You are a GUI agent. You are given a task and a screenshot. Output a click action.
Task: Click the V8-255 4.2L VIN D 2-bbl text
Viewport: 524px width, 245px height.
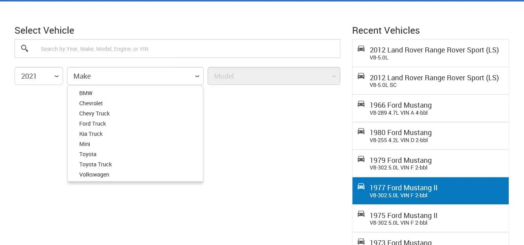point(399,140)
